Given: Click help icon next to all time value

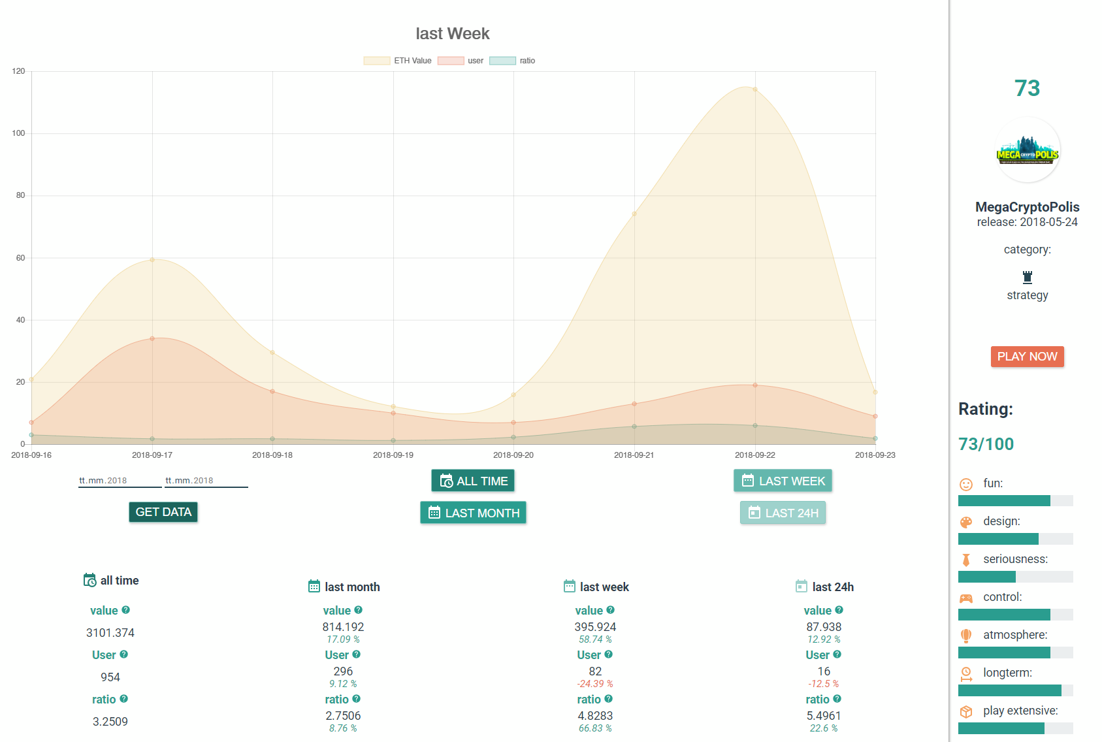Looking at the screenshot, I should tap(126, 609).
